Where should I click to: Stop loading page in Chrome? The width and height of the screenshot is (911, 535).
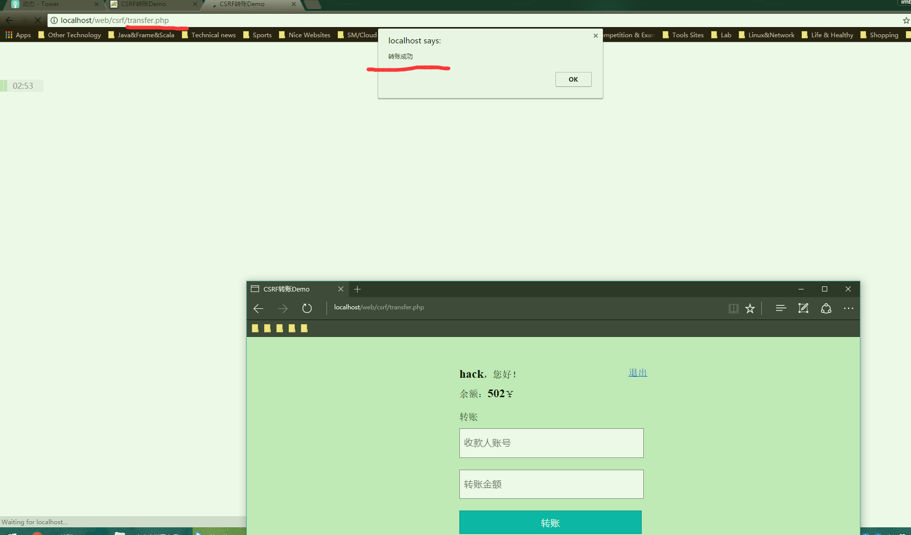click(x=37, y=20)
